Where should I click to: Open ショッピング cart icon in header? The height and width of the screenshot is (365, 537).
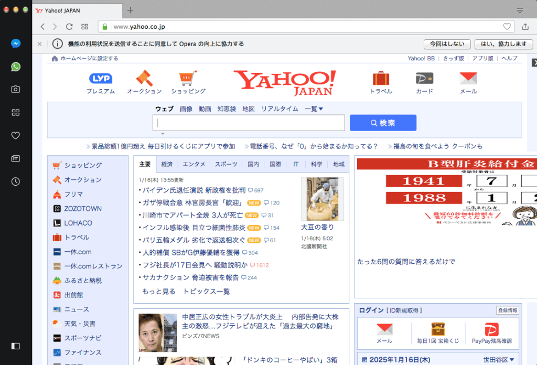coord(188,82)
